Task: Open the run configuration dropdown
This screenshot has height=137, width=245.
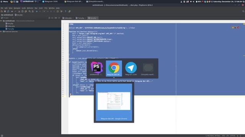Action: pyautogui.click(x=44, y=11)
